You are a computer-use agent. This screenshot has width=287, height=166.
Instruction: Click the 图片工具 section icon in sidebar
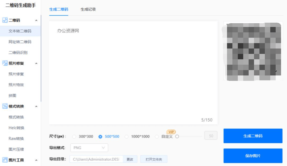(x=5, y=160)
